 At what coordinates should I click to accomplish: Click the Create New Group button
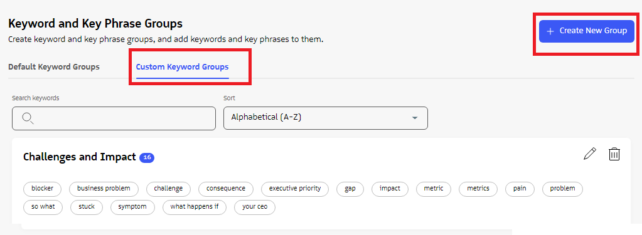[x=587, y=31]
